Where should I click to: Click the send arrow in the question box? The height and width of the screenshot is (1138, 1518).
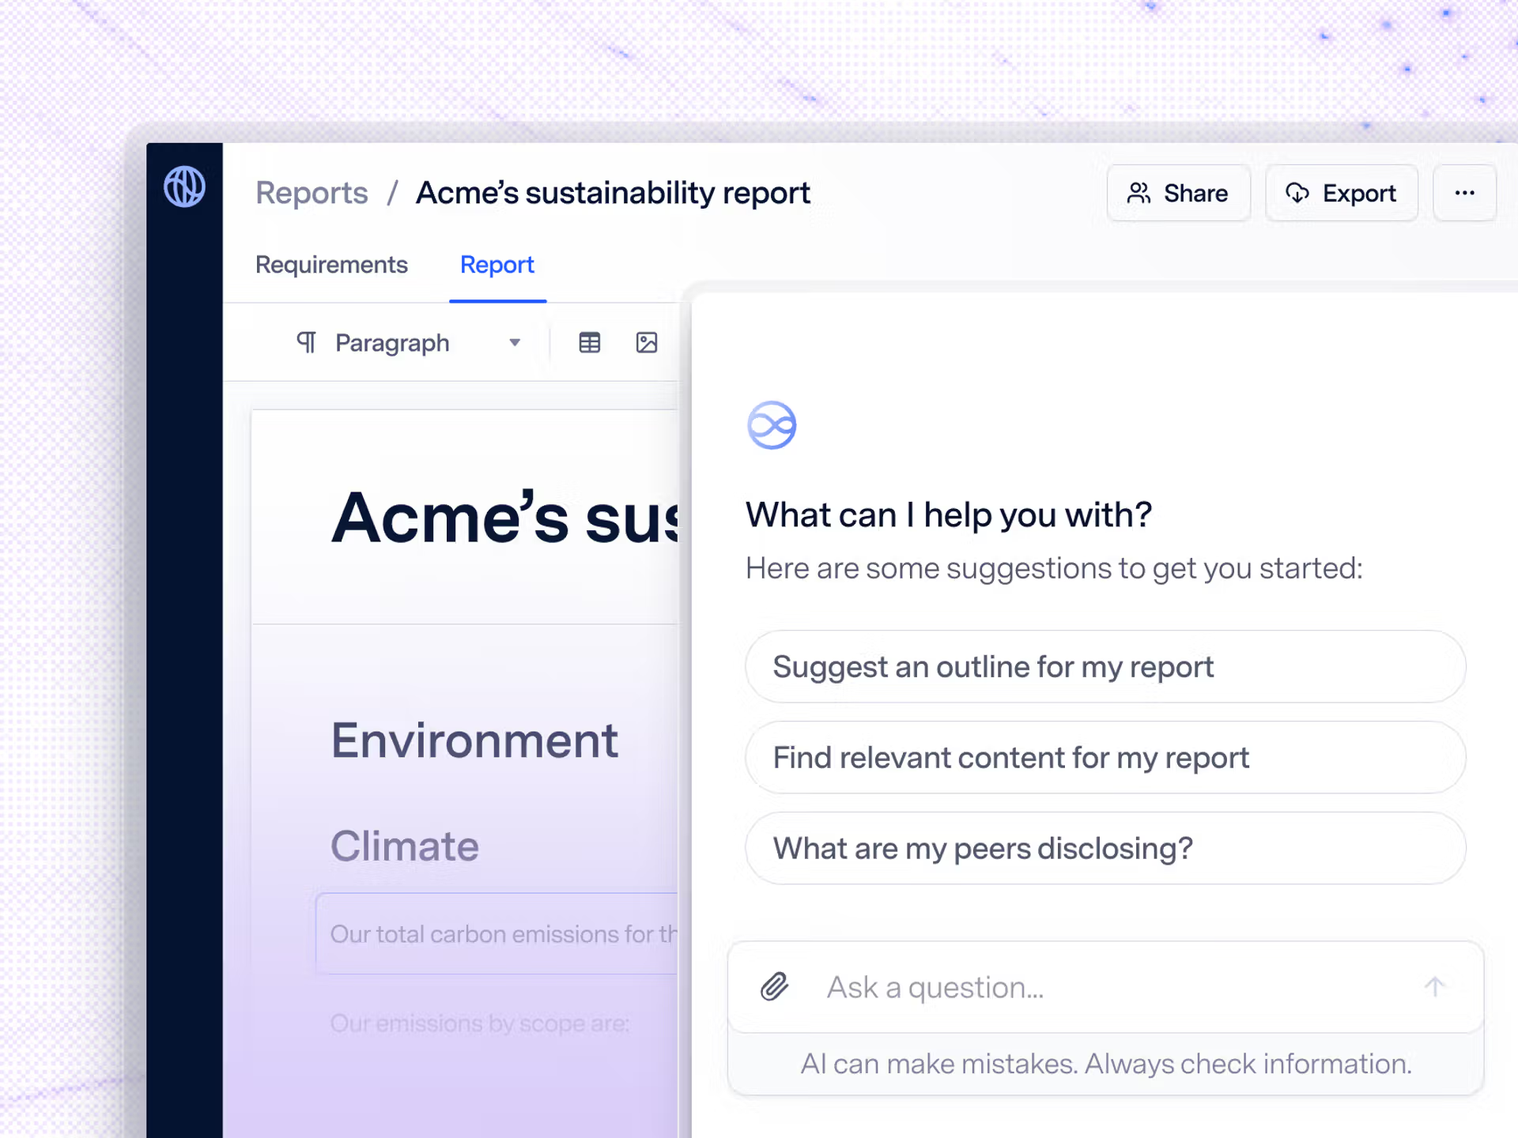(x=1434, y=986)
